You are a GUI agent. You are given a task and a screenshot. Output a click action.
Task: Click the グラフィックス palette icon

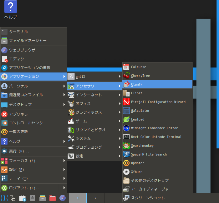point(71,112)
